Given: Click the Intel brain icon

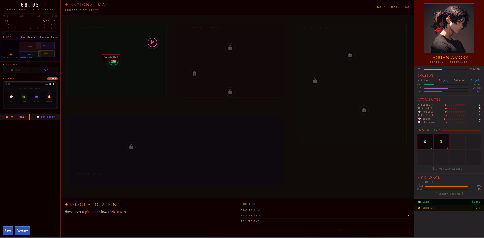Looking at the screenshot, I should click(419, 119).
